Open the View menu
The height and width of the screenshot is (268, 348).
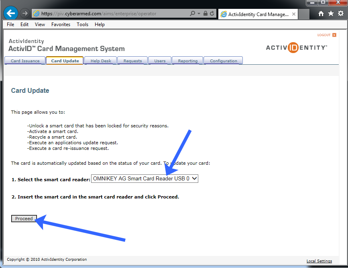40,25
